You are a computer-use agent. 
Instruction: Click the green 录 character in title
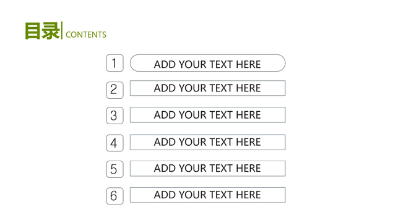tap(51, 31)
